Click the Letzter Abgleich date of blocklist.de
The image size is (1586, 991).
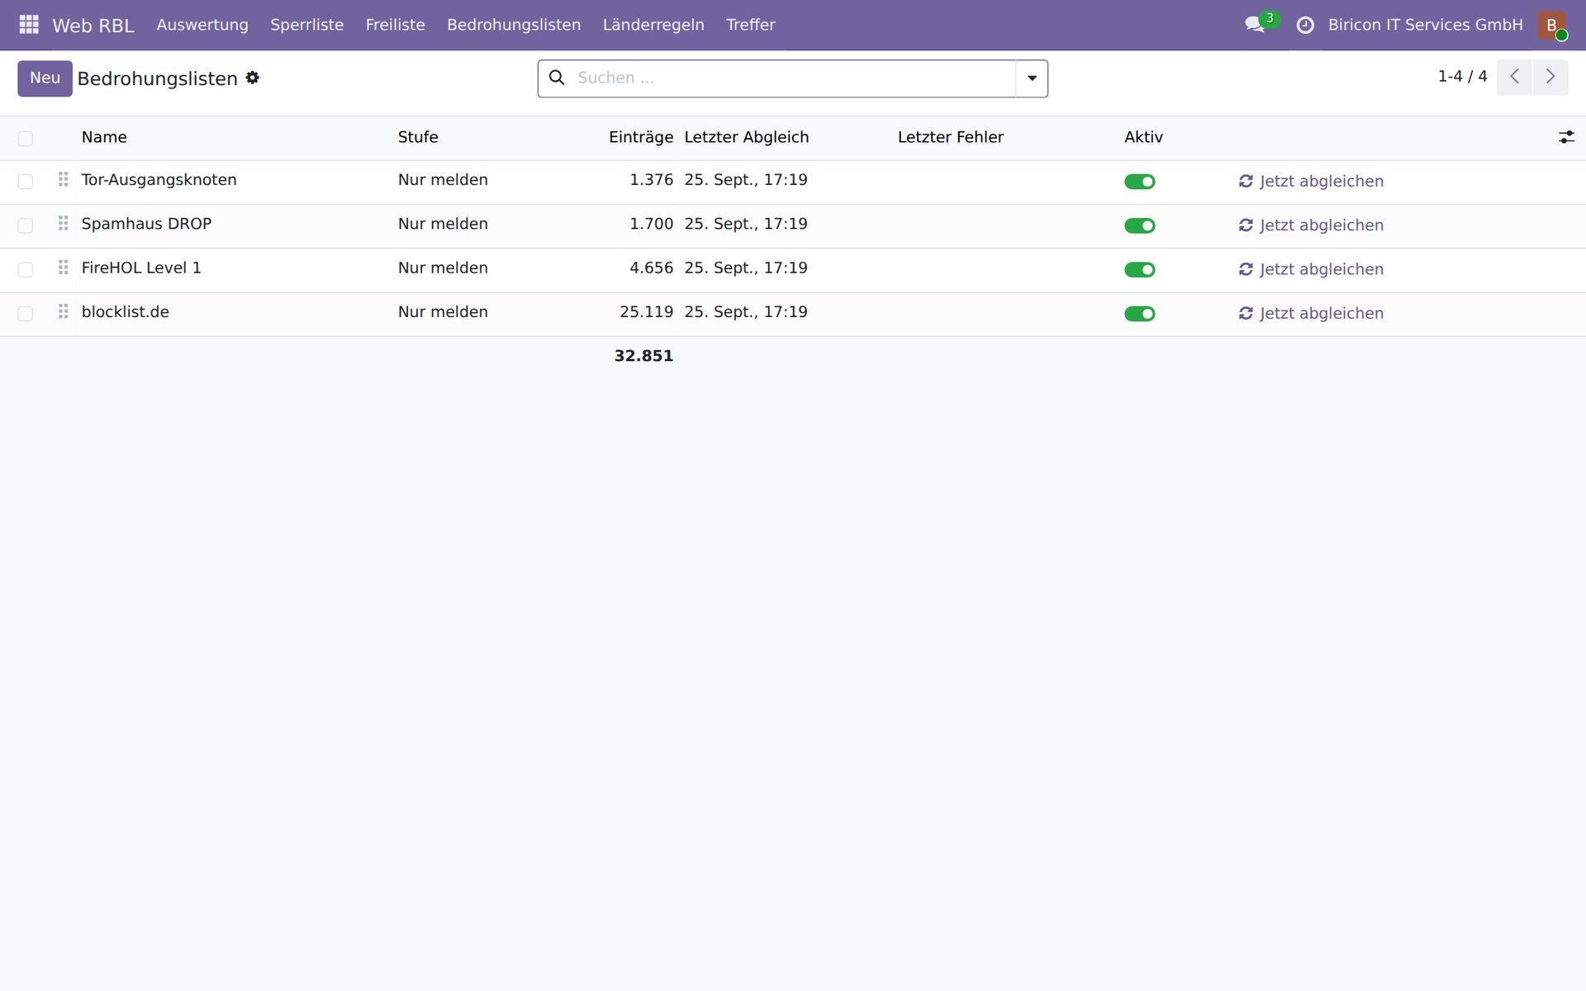coord(746,312)
